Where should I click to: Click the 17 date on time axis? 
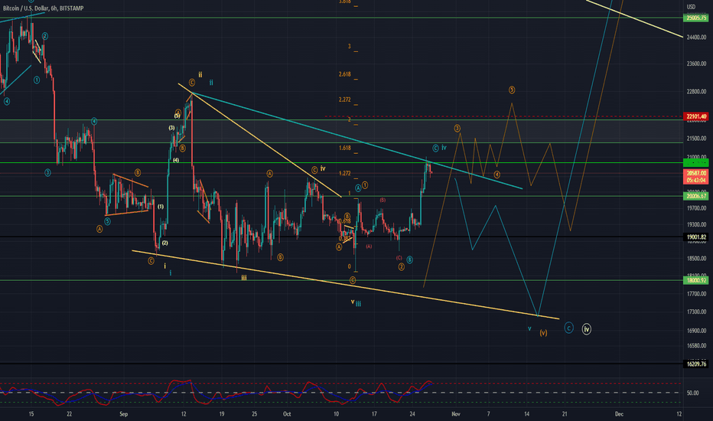(x=374, y=413)
